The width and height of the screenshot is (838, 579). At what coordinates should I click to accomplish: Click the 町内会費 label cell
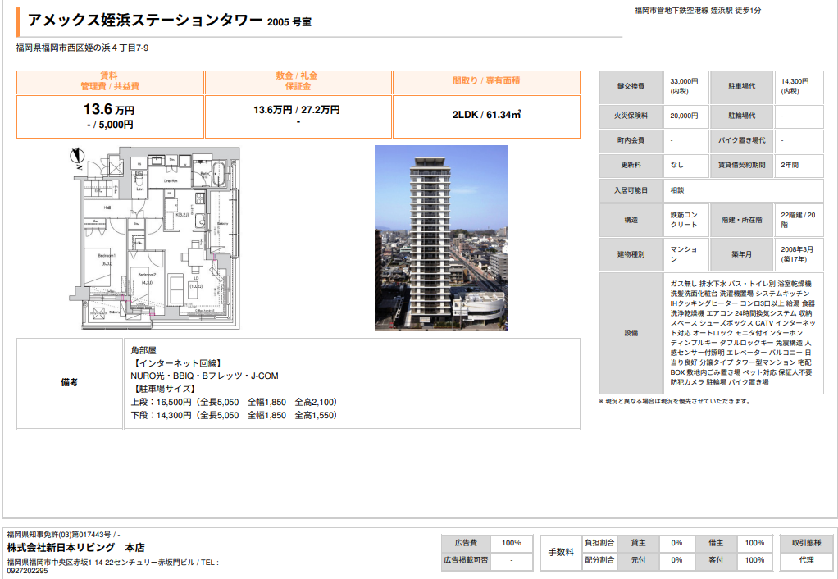(x=631, y=140)
